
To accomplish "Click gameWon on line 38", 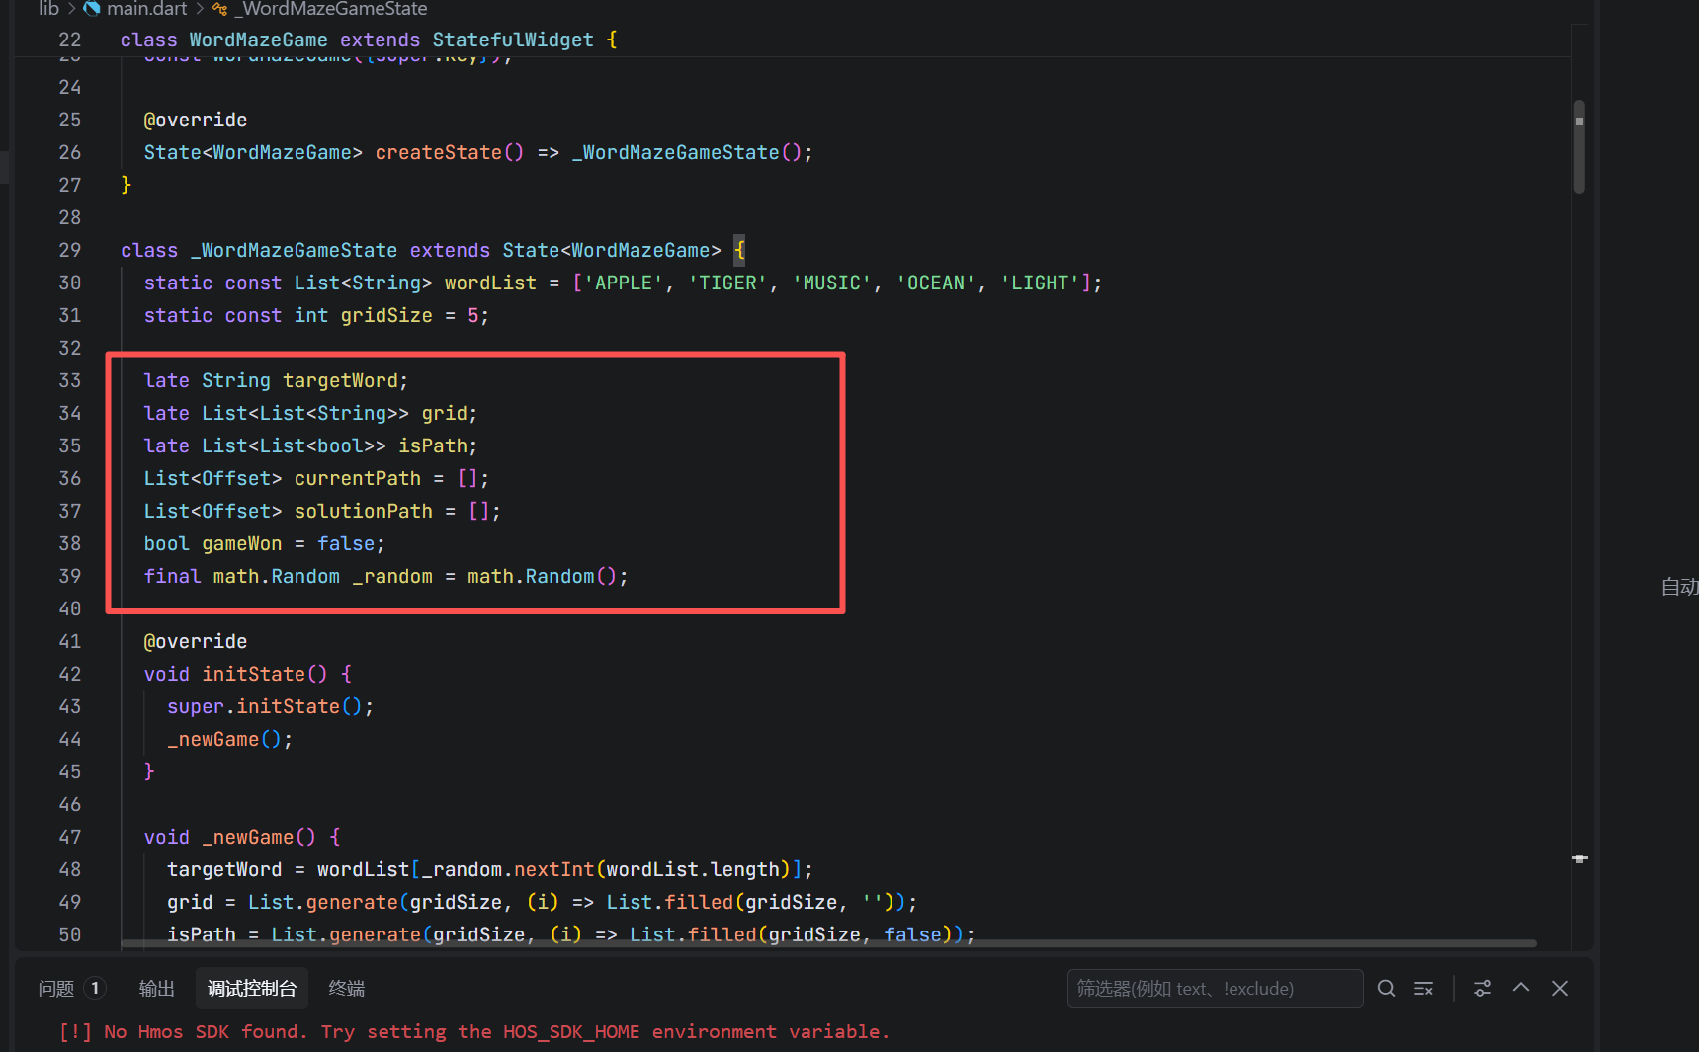I will point(241,543).
